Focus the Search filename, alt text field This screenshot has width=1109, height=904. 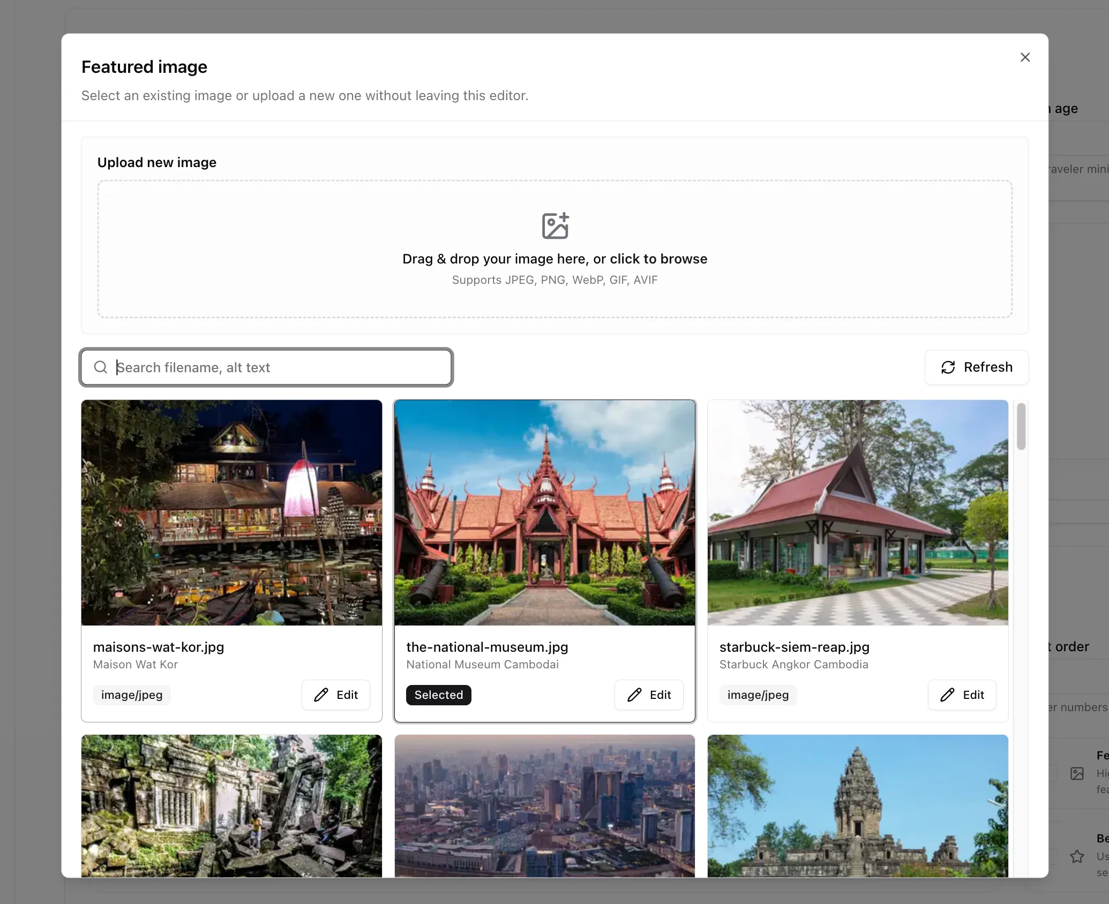pos(266,367)
